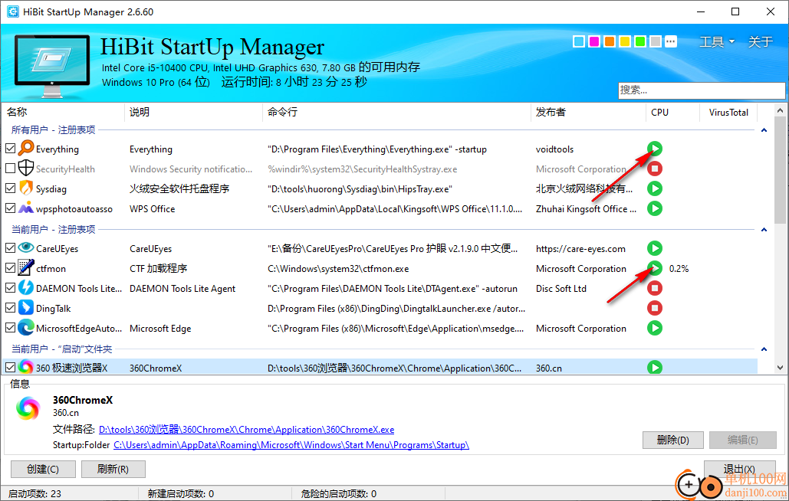Click the list scrollbar up arrow

(780, 110)
